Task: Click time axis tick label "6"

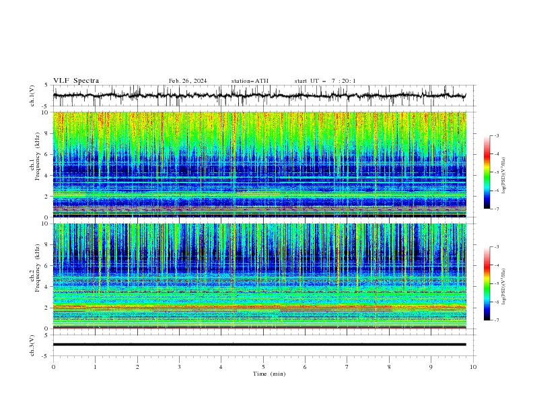Action: 305,367
